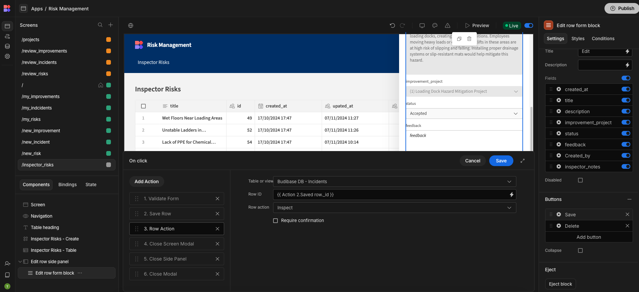Toggle all Fields switch
Screen dimensions: 639x292
[x=626, y=78]
